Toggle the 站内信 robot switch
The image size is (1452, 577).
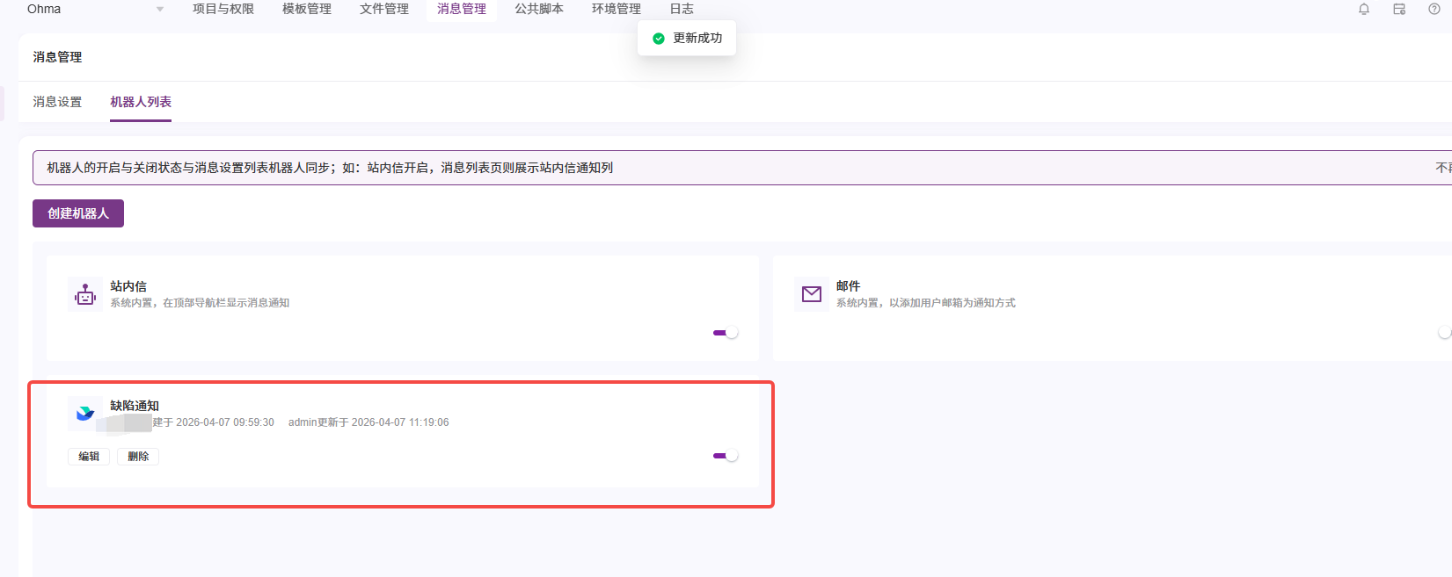[726, 333]
